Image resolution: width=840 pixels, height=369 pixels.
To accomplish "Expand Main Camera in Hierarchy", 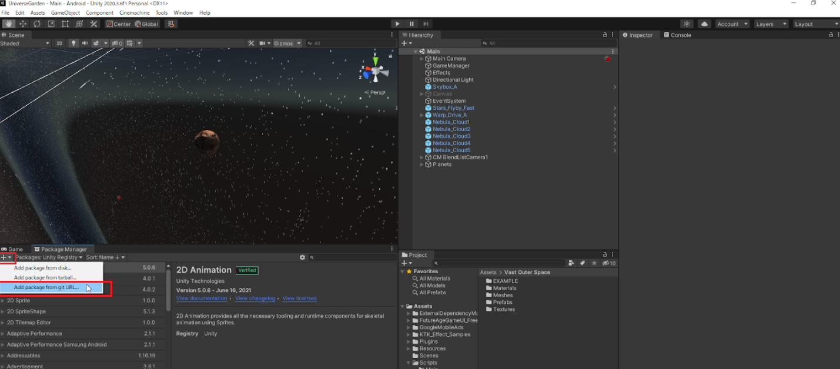I will 421,59.
